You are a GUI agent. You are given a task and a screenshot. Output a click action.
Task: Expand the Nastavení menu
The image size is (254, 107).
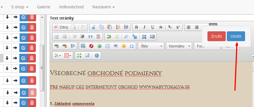coord(103,7)
